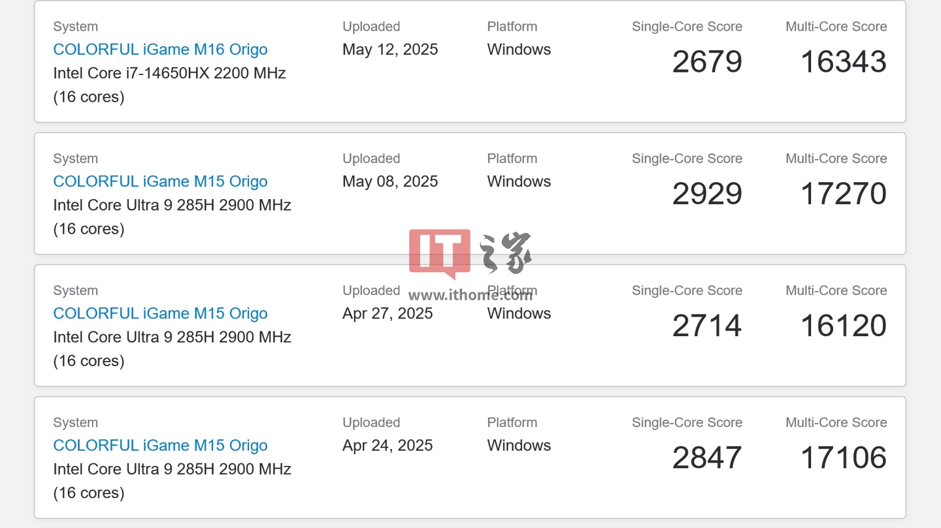Click the Apr 24, 2025 upload date
The height and width of the screenshot is (528, 941).
(388, 445)
